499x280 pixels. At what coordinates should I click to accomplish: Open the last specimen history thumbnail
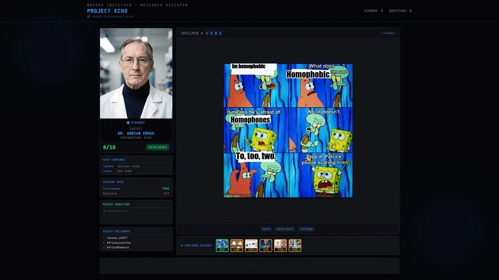[x=295, y=245]
